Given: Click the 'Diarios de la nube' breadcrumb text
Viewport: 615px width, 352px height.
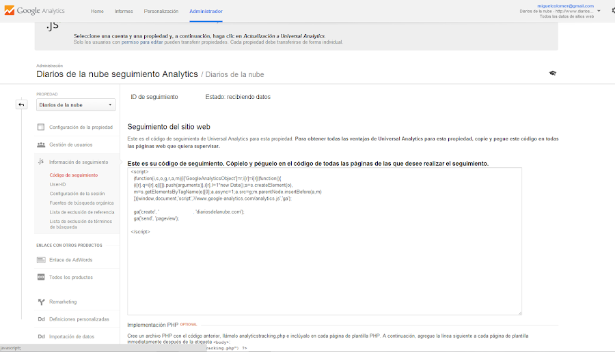Looking at the screenshot, I should click(x=234, y=74).
